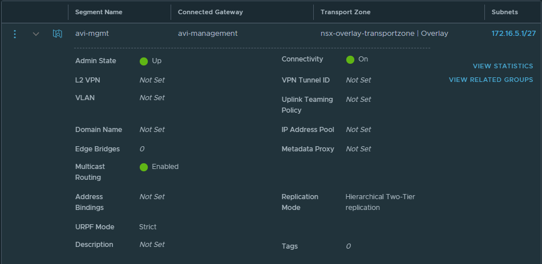
Task: Click the green Connectivity On indicator
Action: click(x=350, y=59)
